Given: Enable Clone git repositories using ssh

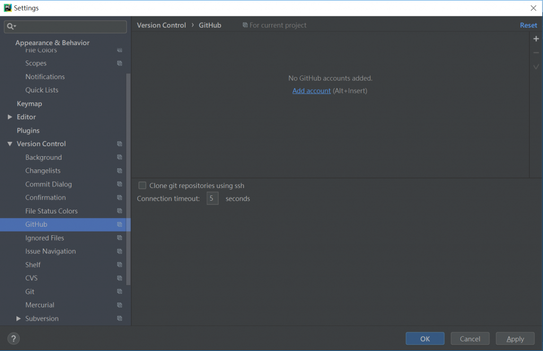Looking at the screenshot, I should click(142, 185).
